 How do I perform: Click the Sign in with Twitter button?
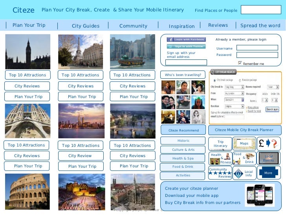coord(186,46)
